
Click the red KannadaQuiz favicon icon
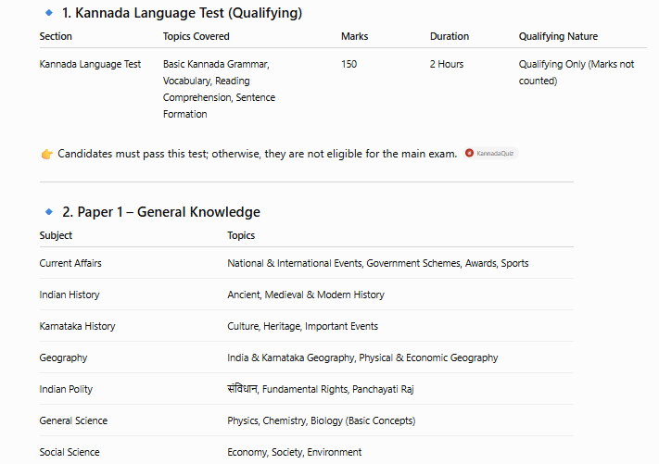(x=469, y=153)
